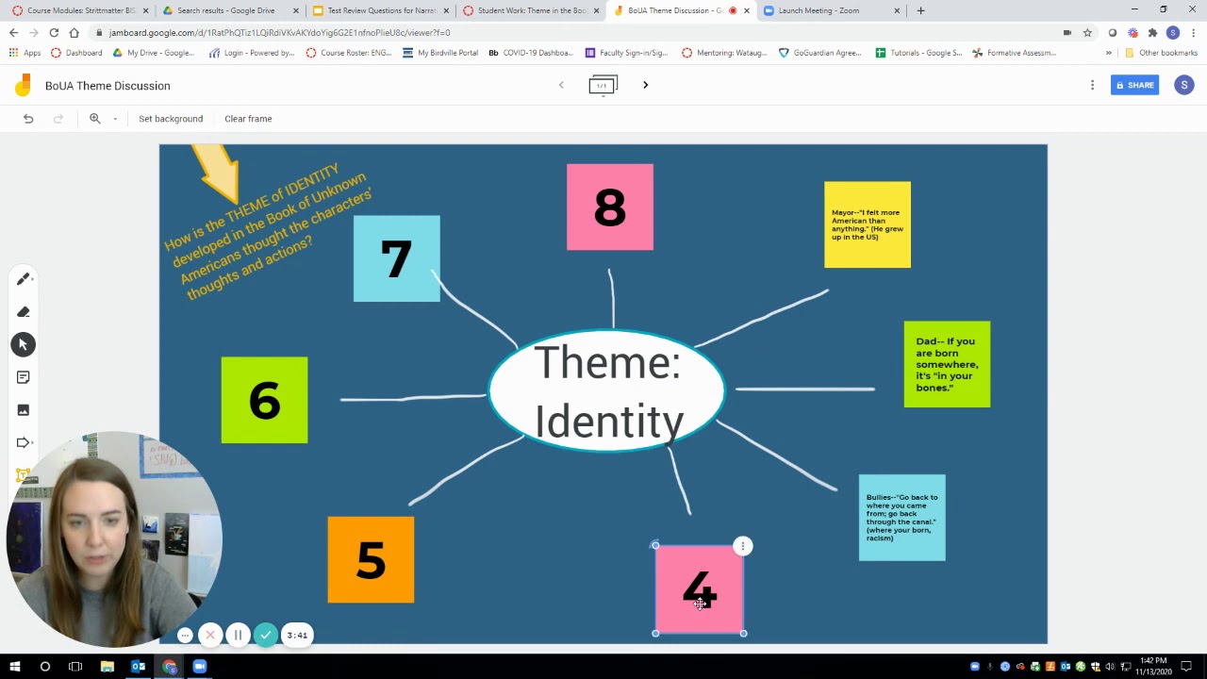
Task: Select the Eraser tool
Action: [24, 312]
